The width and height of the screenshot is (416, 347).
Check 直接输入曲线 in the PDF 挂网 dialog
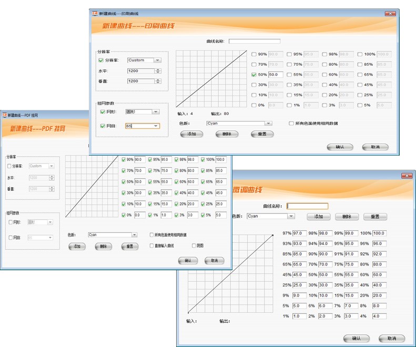click(152, 246)
